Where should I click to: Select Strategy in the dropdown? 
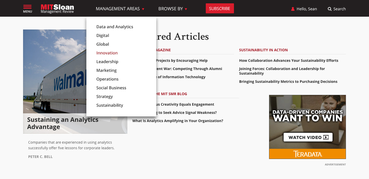[105, 96]
